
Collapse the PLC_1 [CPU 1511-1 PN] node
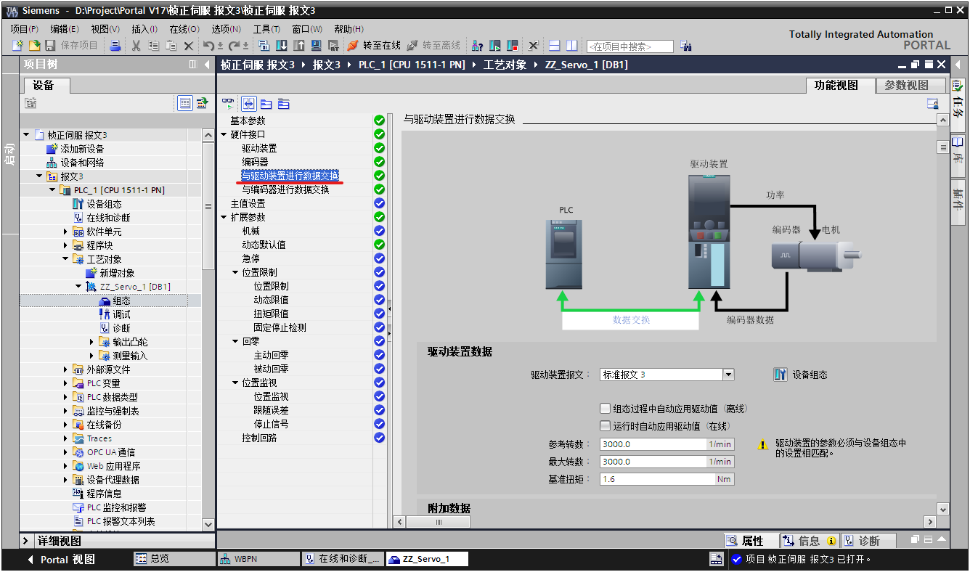(52, 190)
